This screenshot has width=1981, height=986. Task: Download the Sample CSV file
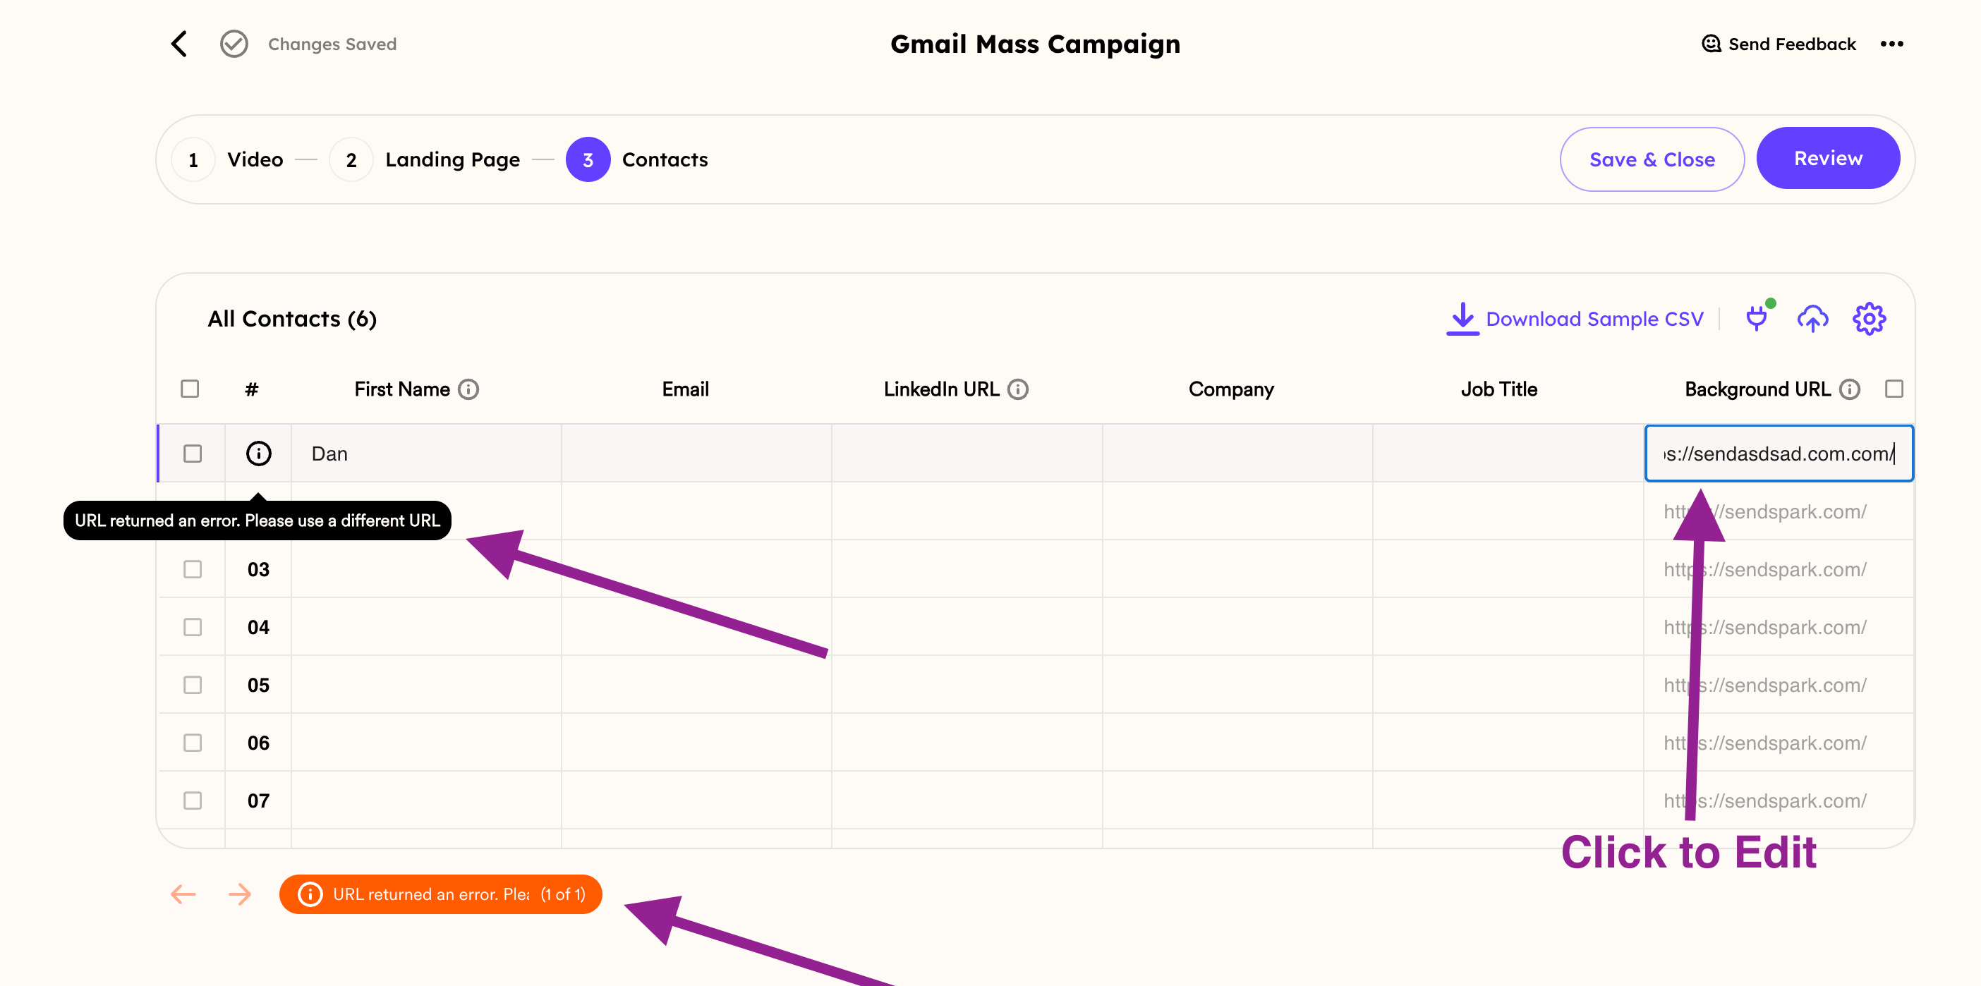[1574, 318]
